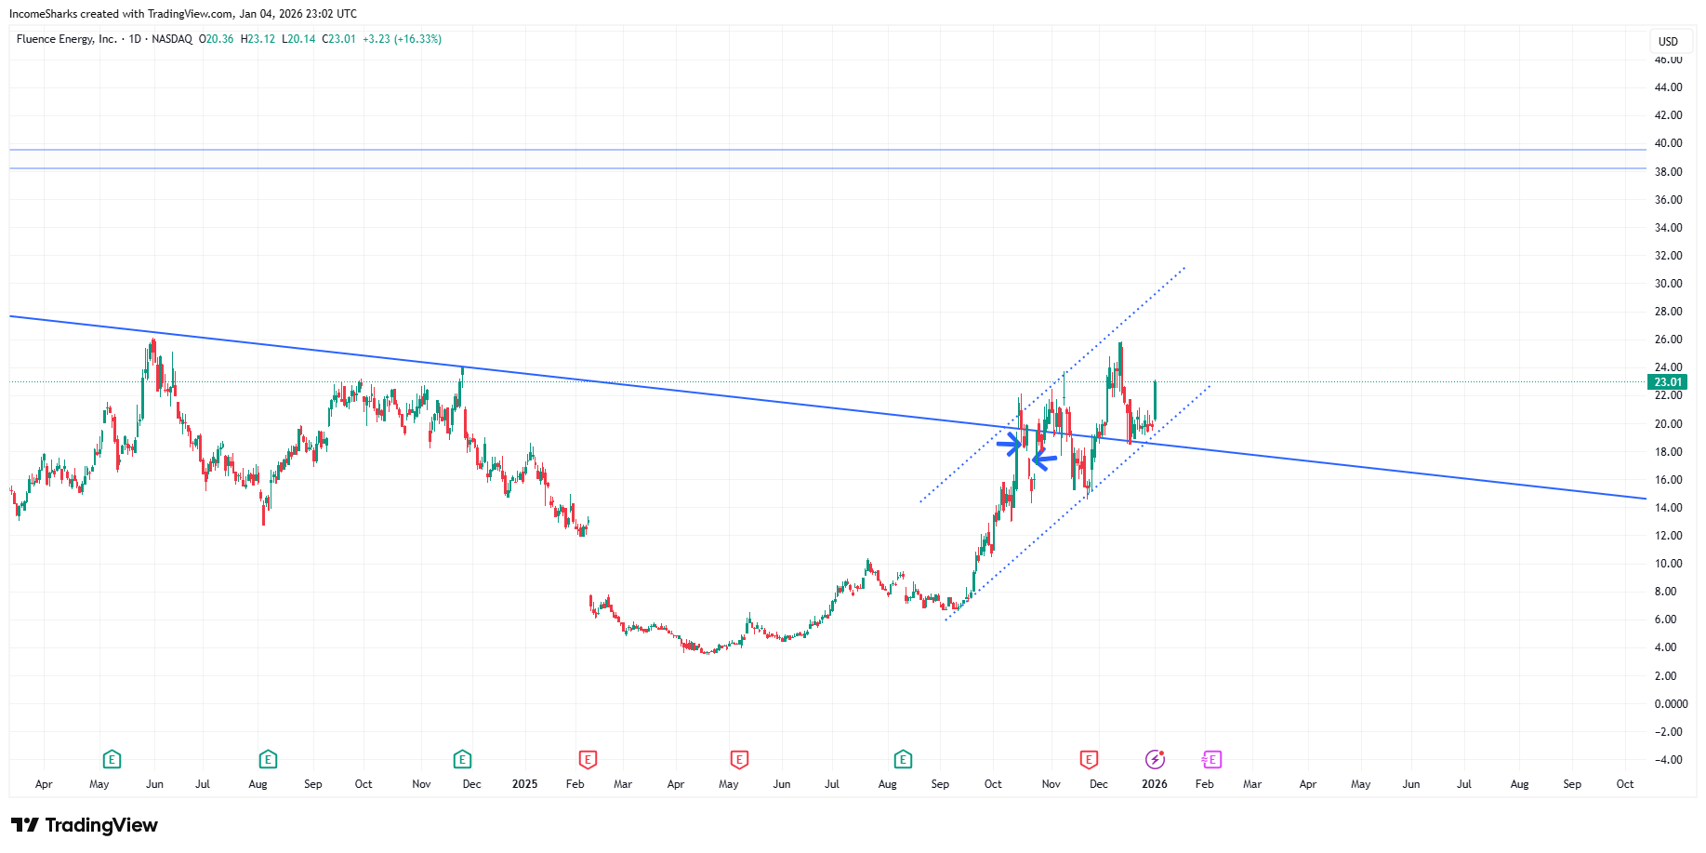Click the 2025 year label on time axis
The image size is (1706, 853).
[x=524, y=784]
